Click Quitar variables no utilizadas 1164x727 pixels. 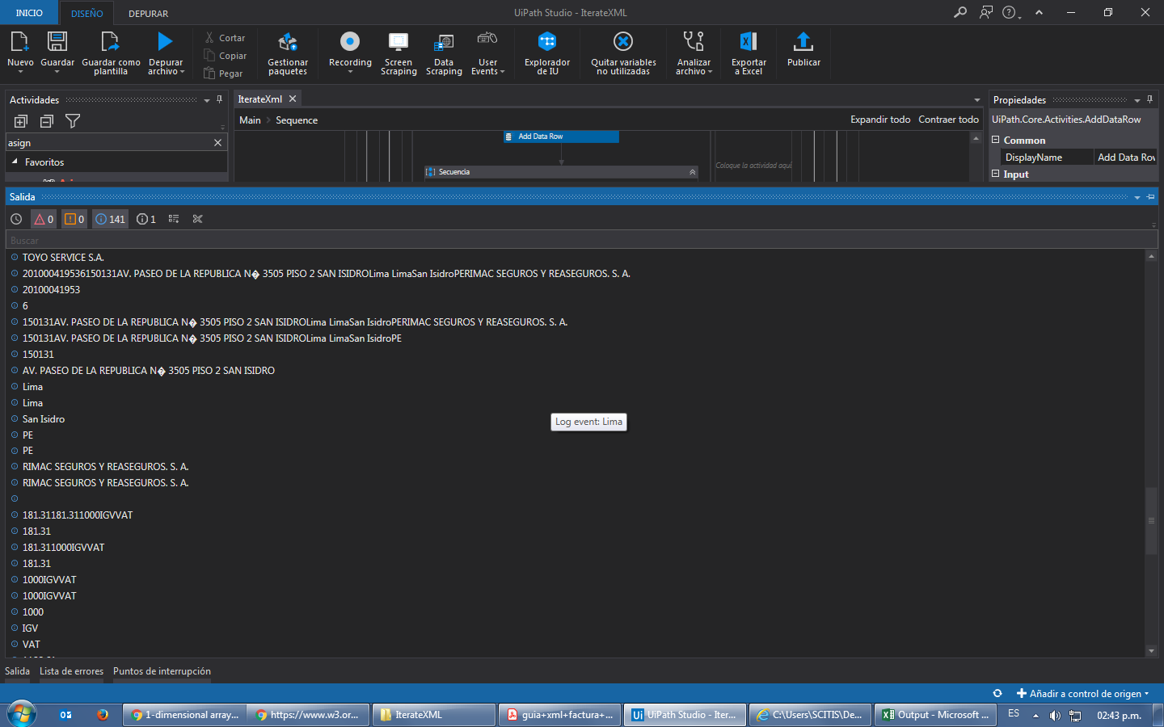tap(623, 53)
